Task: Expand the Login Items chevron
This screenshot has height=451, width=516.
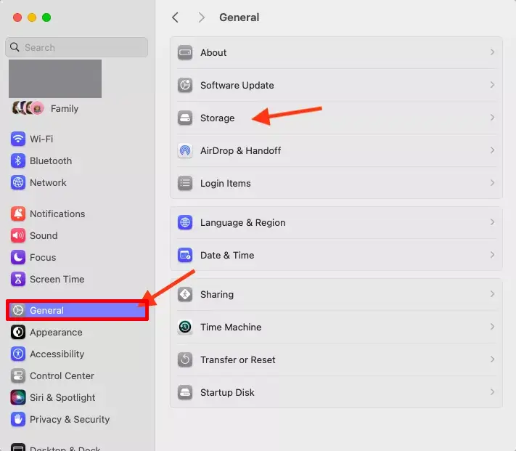Action: pos(492,183)
